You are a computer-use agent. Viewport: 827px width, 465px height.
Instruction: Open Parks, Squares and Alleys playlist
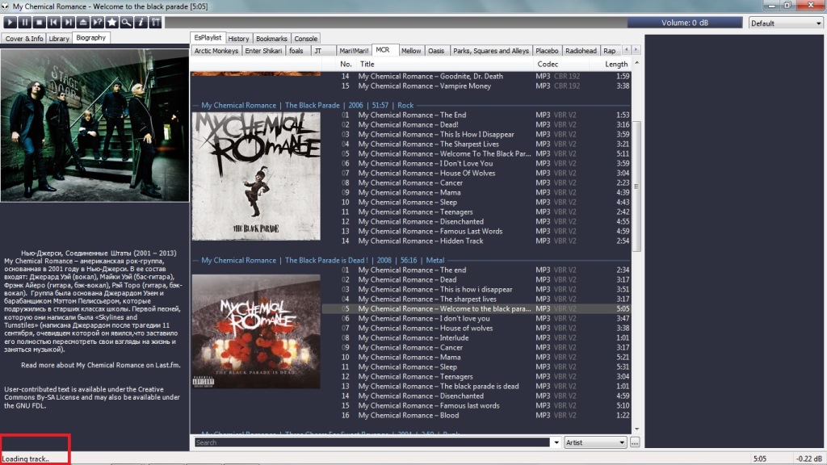pyautogui.click(x=490, y=51)
